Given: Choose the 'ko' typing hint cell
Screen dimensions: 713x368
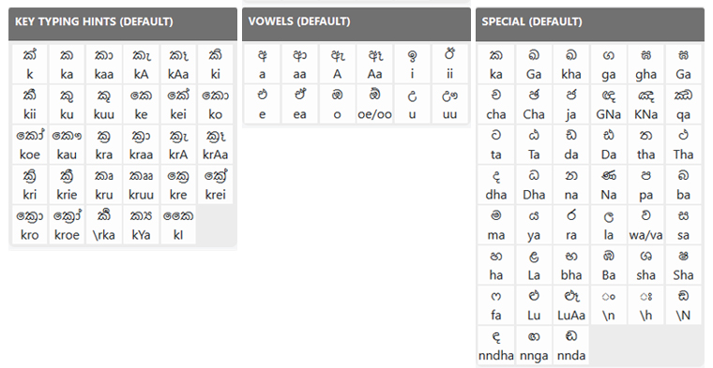Looking at the screenshot, I should 216,104.
